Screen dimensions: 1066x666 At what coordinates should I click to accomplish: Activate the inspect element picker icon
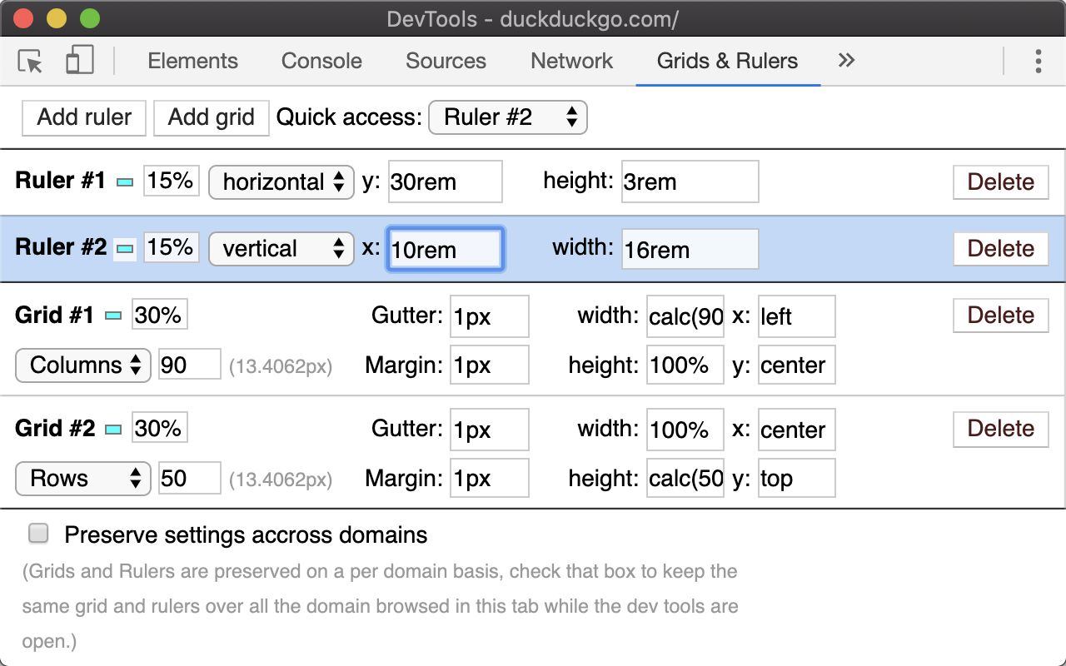[30, 61]
